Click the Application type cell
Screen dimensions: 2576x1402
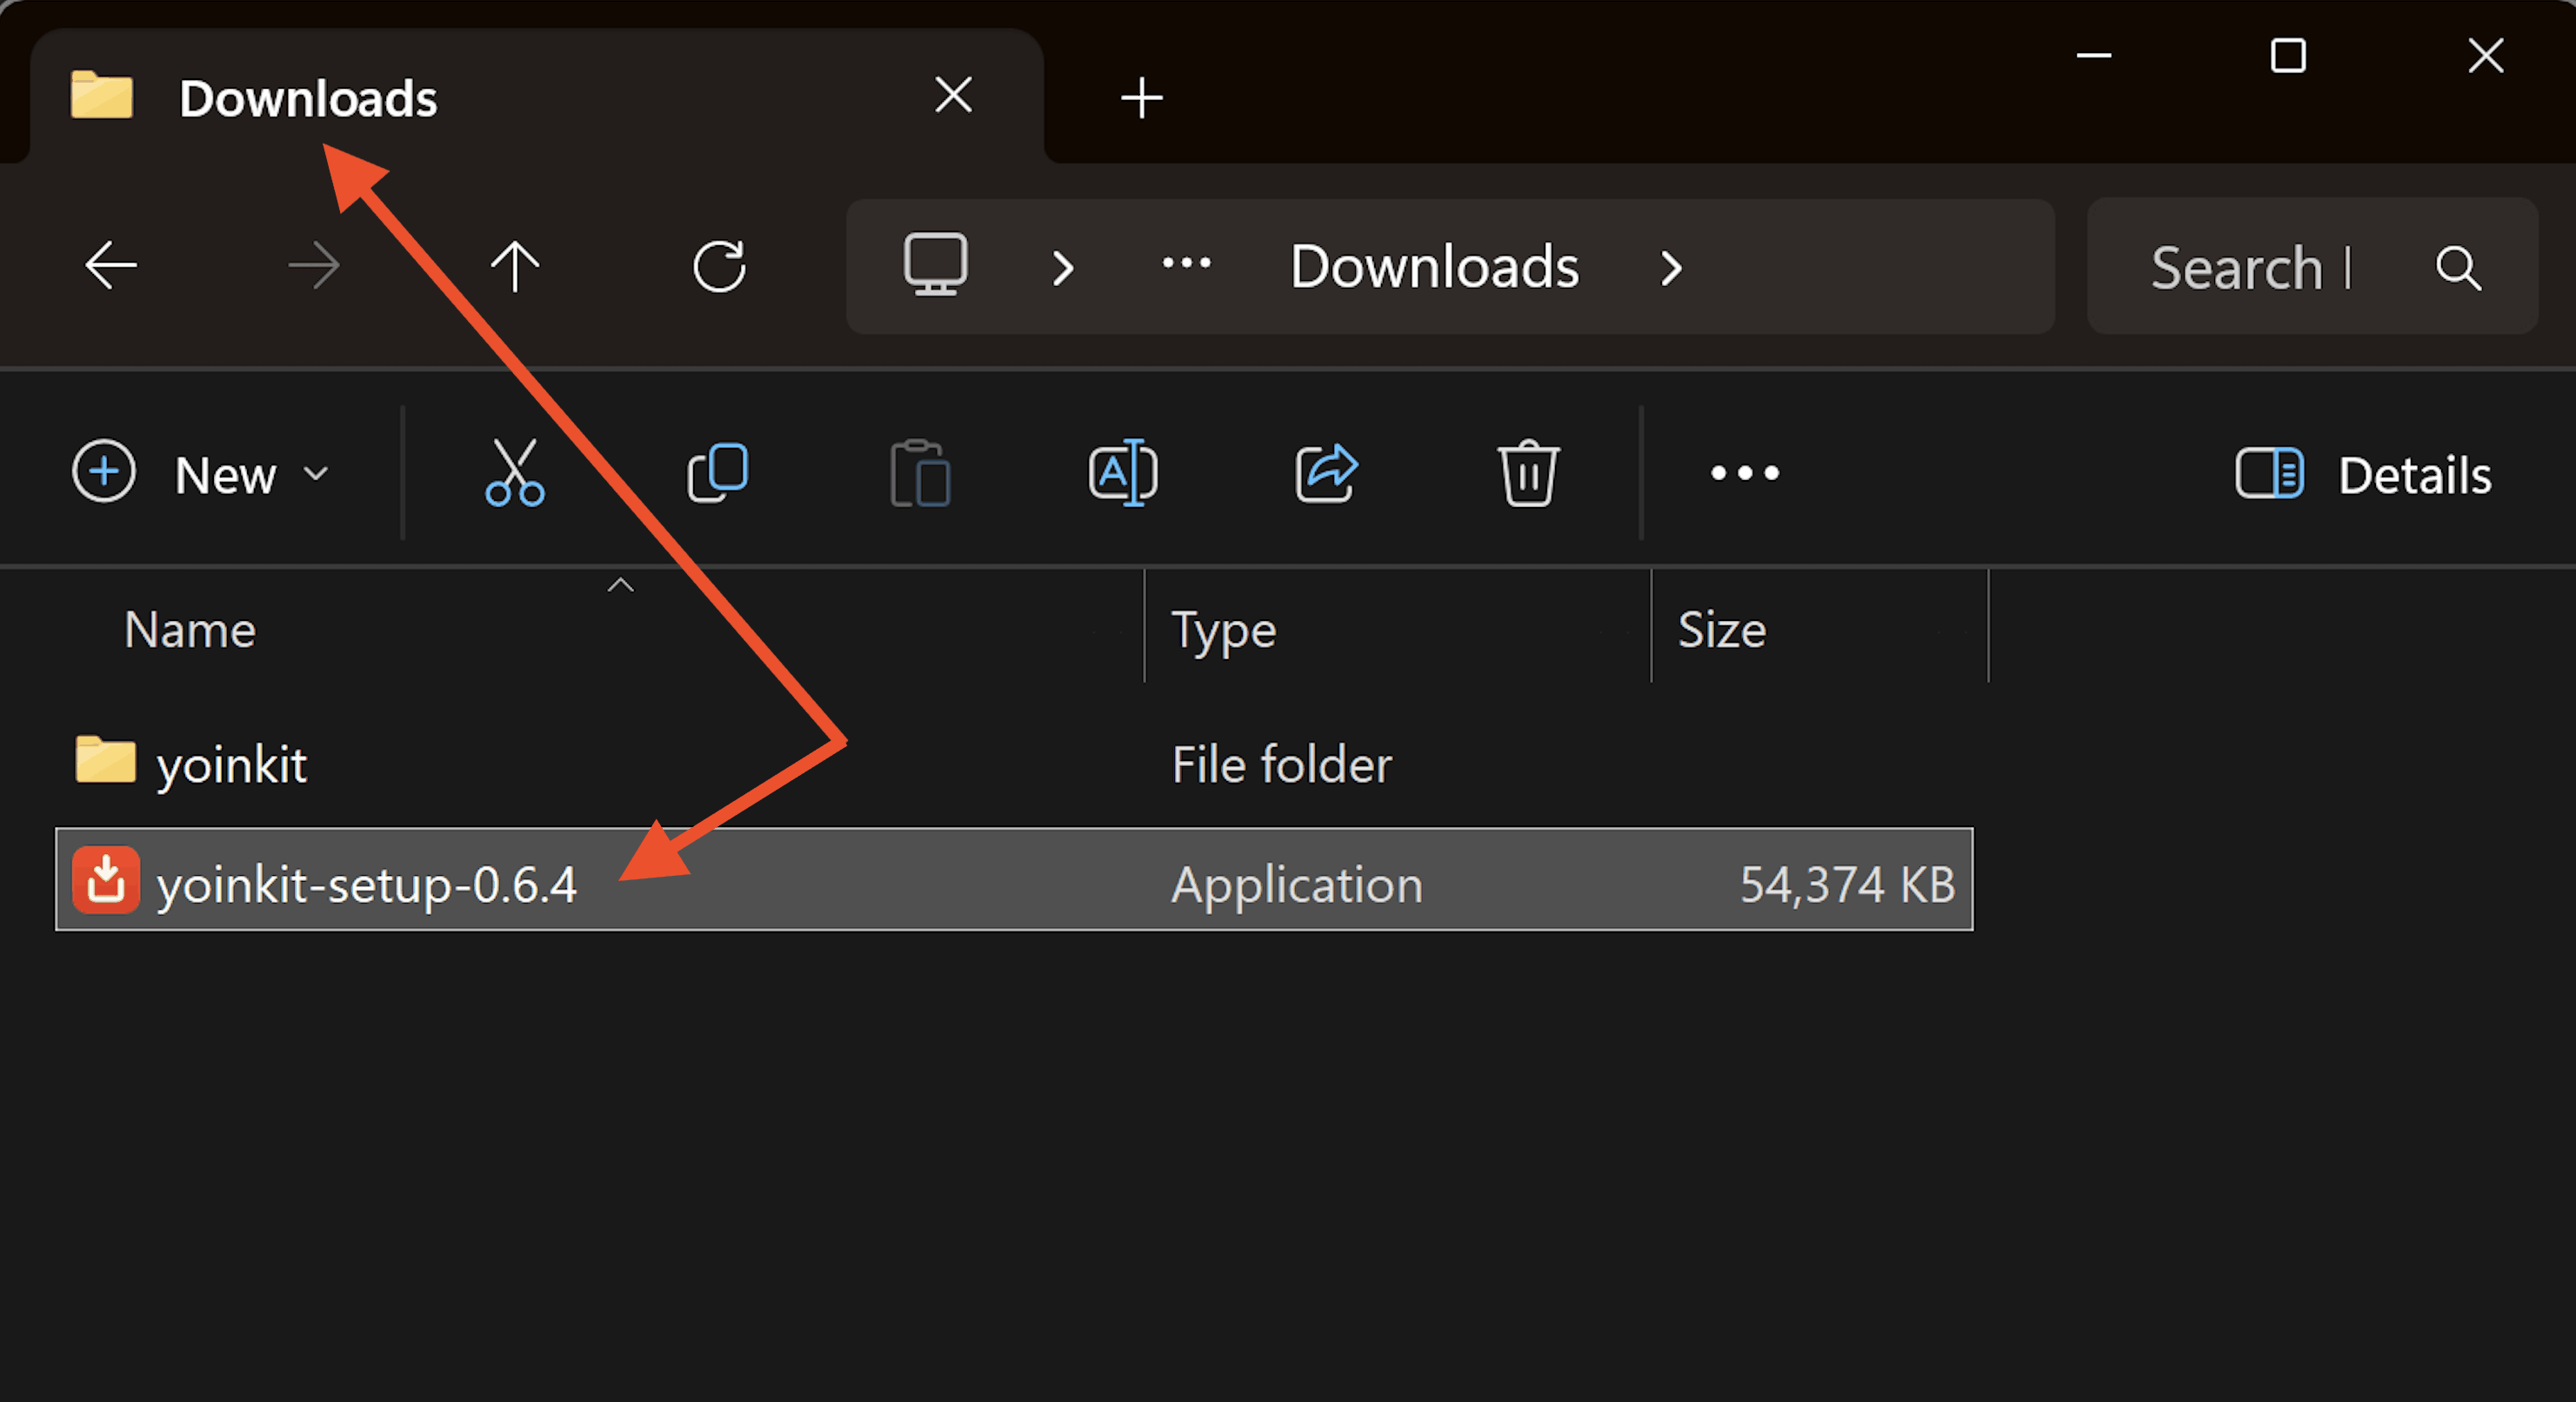pos(1296,885)
